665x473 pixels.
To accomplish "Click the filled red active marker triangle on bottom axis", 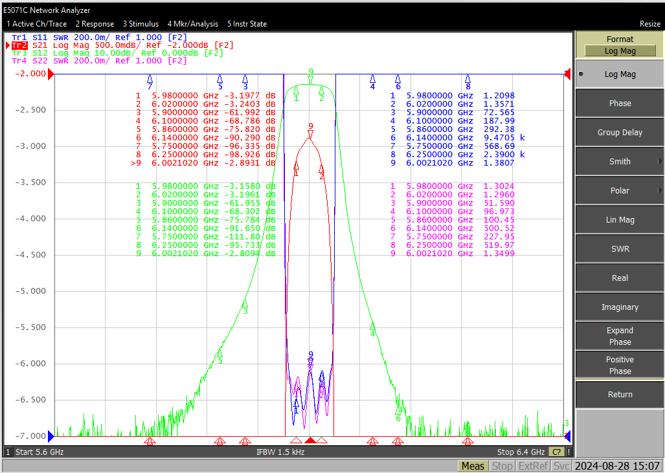I will point(310,441).
